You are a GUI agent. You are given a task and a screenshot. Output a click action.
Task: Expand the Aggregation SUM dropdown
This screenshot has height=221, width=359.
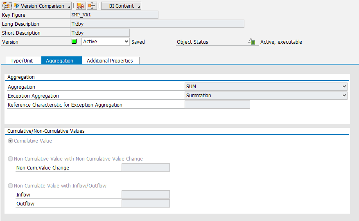tap(266, 87)
